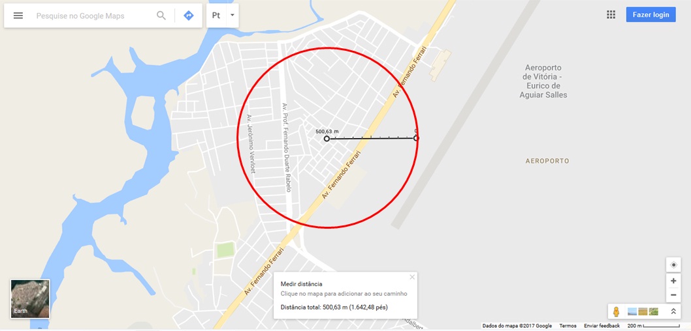Show my current location
Image resolution: width=691 pixels, height=331 pixels.
pos(673,265)
